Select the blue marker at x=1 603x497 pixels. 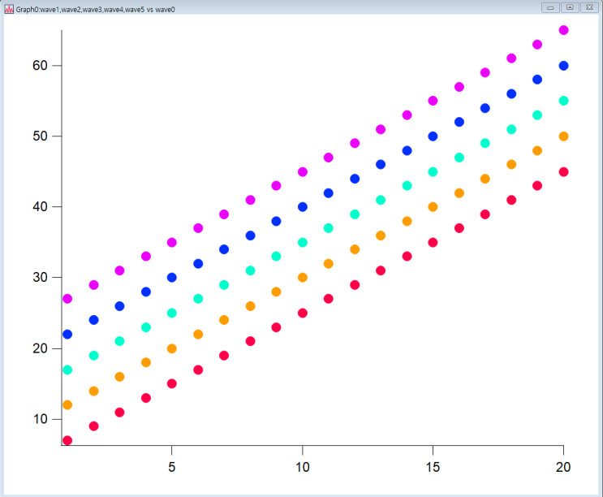coord(67,335)
